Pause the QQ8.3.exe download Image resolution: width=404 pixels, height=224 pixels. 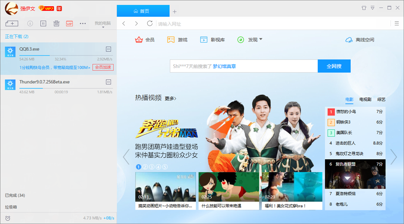click(x=108, y=49)
